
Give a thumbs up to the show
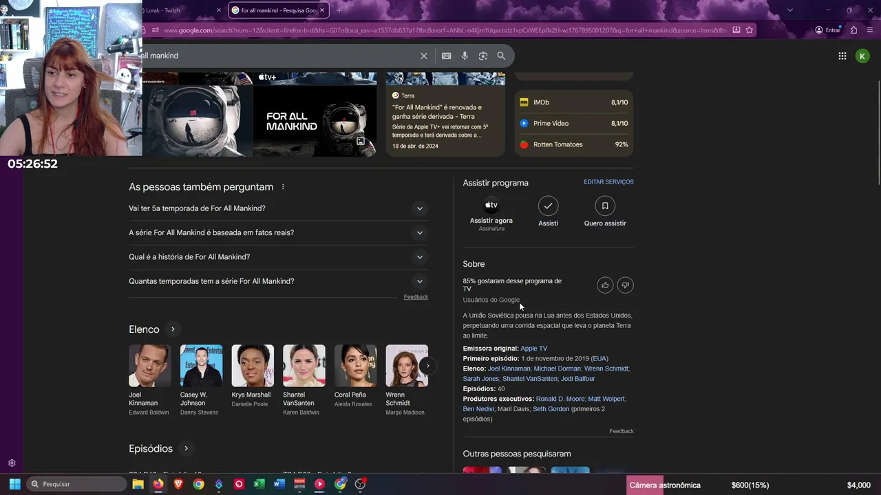pyautogui.click(x=605, y=285)
